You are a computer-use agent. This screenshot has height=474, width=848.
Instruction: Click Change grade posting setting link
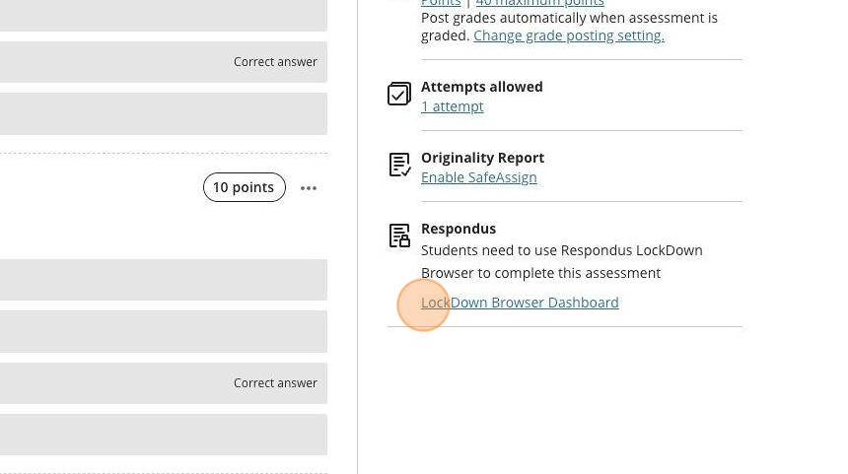pyautogui.click(x=568, y=35)
